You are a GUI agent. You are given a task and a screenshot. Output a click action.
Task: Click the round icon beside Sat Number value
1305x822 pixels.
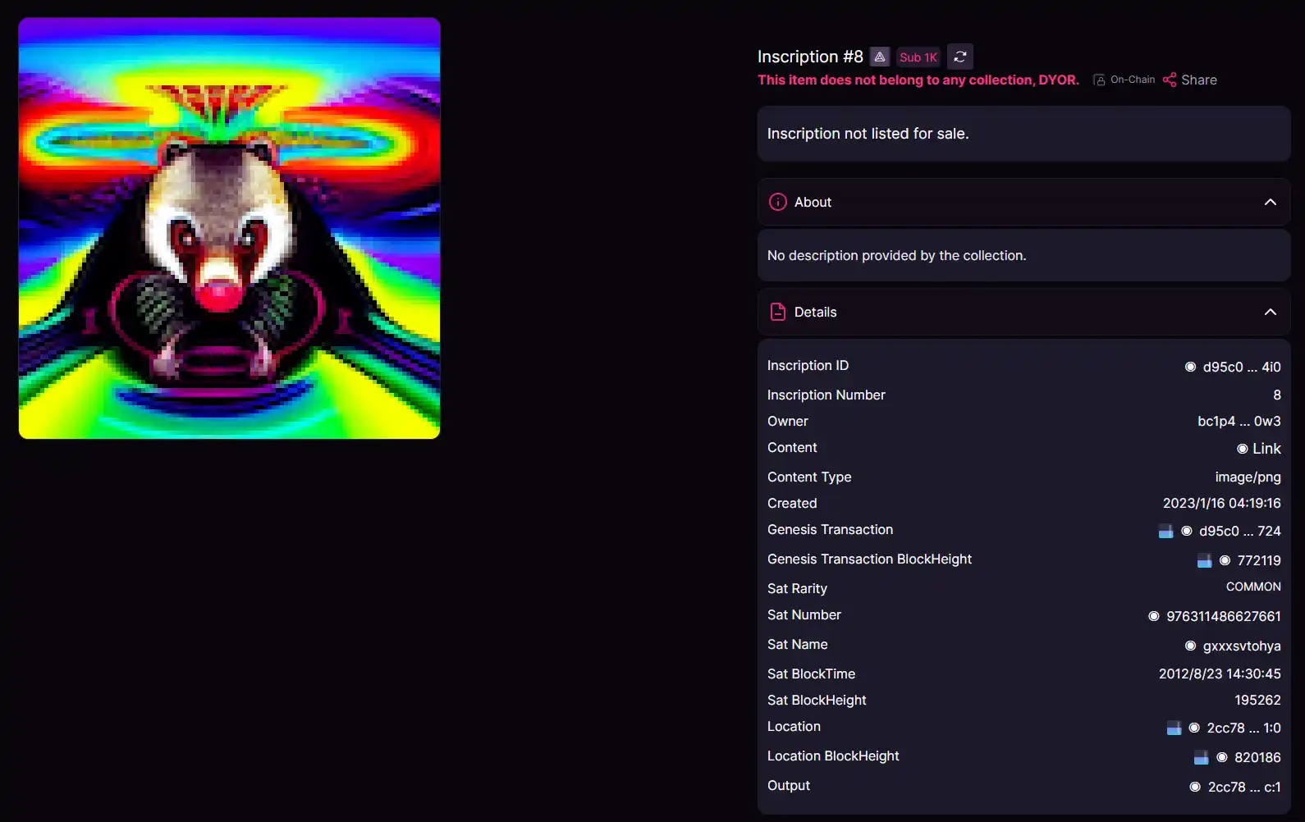tap(1153, 616)
